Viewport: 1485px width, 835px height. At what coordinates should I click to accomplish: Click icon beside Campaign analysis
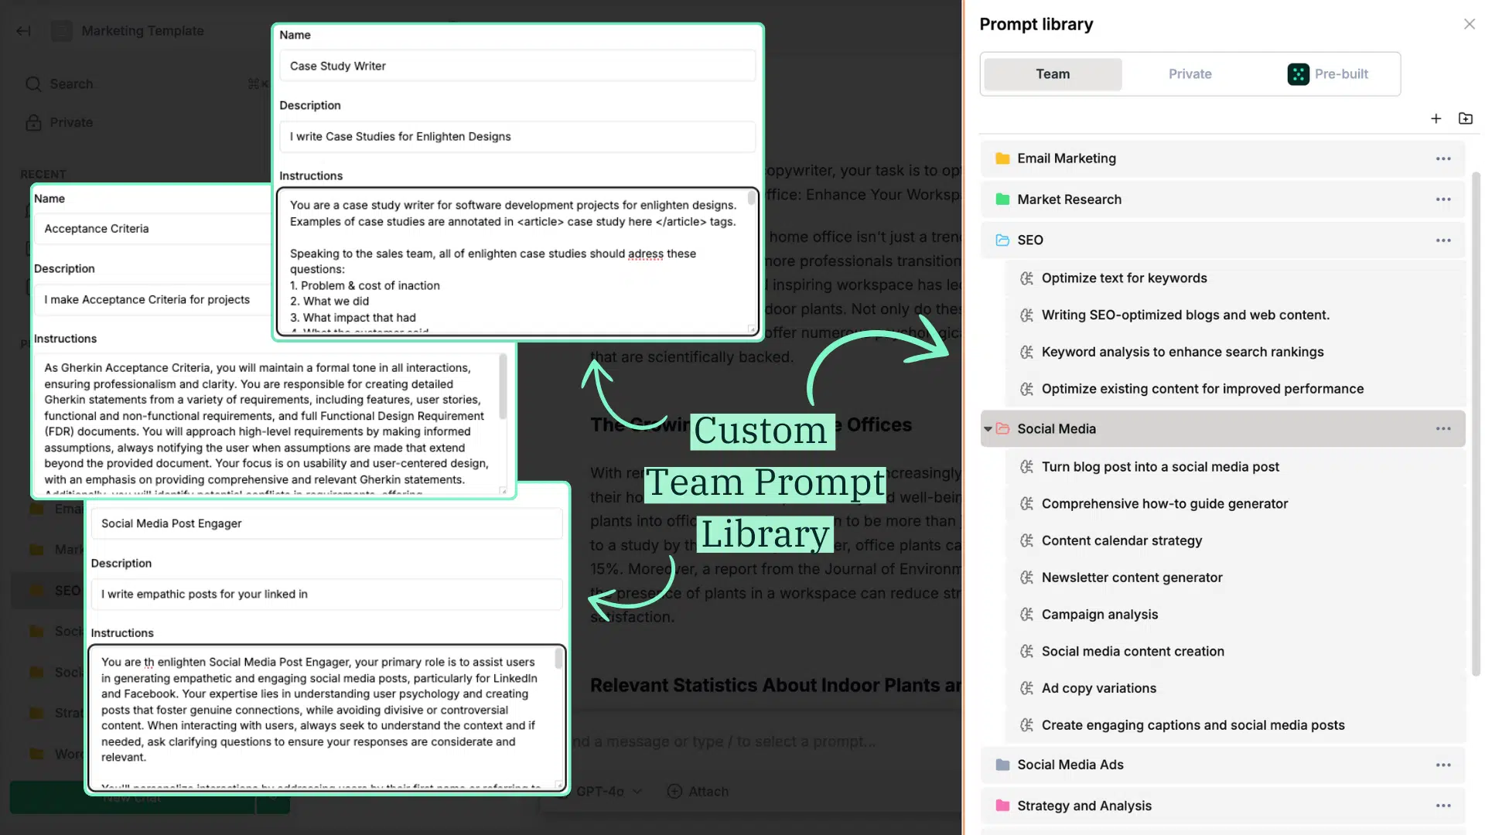pos(1026,615)
